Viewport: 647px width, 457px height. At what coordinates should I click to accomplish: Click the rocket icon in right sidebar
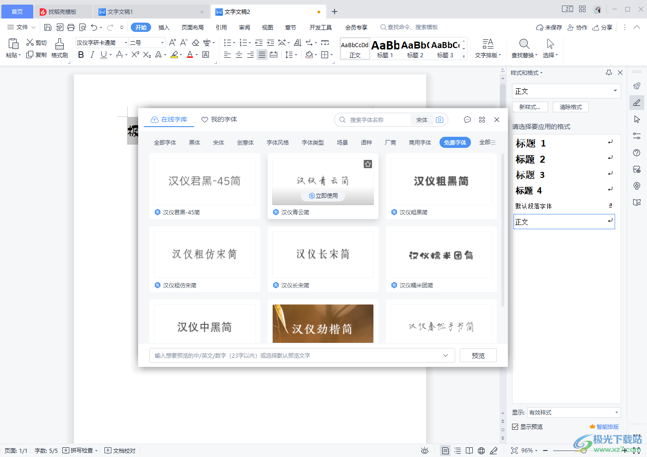pyautogui.click(x=637, y=86)
